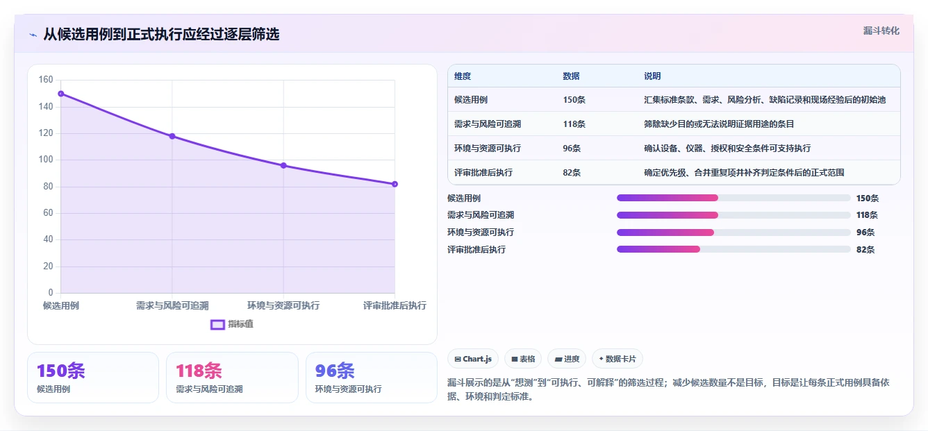Screen dimensions: 928x431
Task: Click the 候选用例 progress bar
Action: (x=734, y=198)
